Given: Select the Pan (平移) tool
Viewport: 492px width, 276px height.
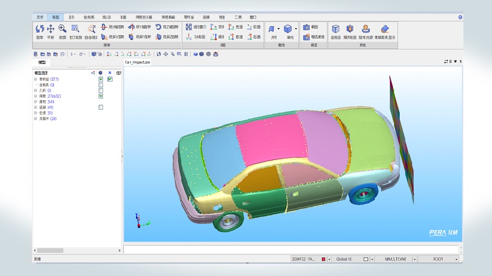Looking at the screenshot, I should [51, 29].
